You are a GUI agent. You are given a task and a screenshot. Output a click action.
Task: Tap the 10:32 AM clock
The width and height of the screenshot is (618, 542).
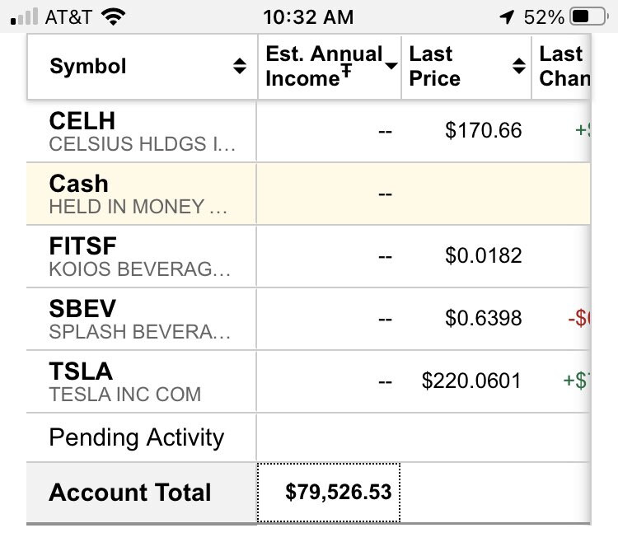coord(308,17)
